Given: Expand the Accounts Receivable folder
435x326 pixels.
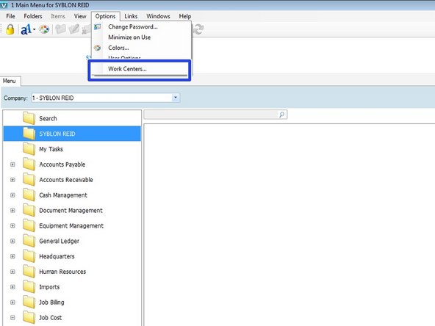Looking at the screenshot, I should click(x=12, y=180).
